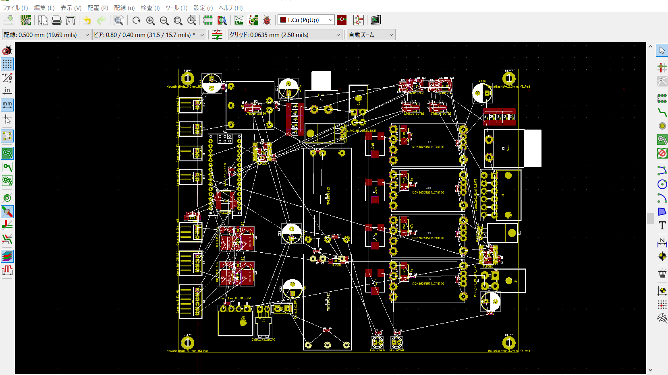Show zone outlines only
Viewport: 668px width, 375px height.
point(7,181)
